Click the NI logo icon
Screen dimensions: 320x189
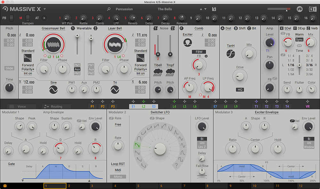click(312, 9)
